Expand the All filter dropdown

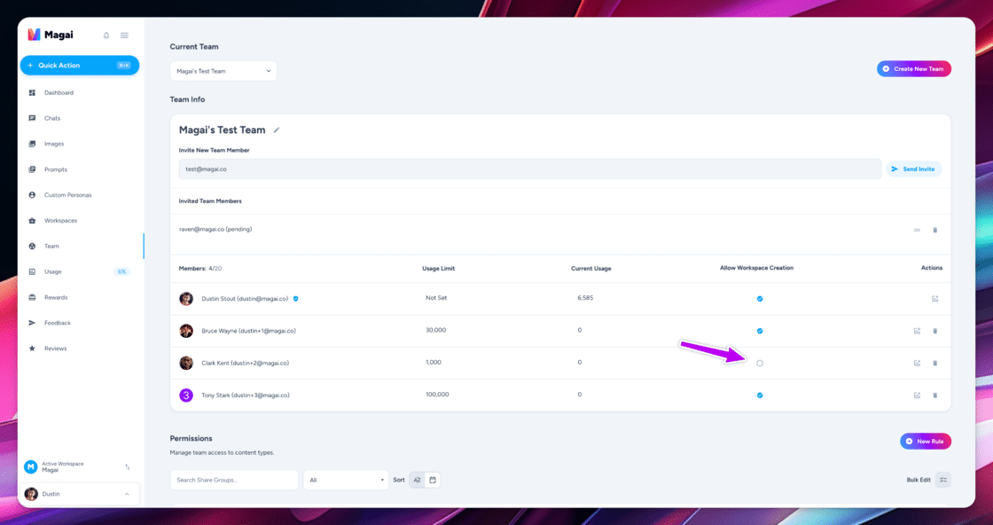(x=346, y=480)
